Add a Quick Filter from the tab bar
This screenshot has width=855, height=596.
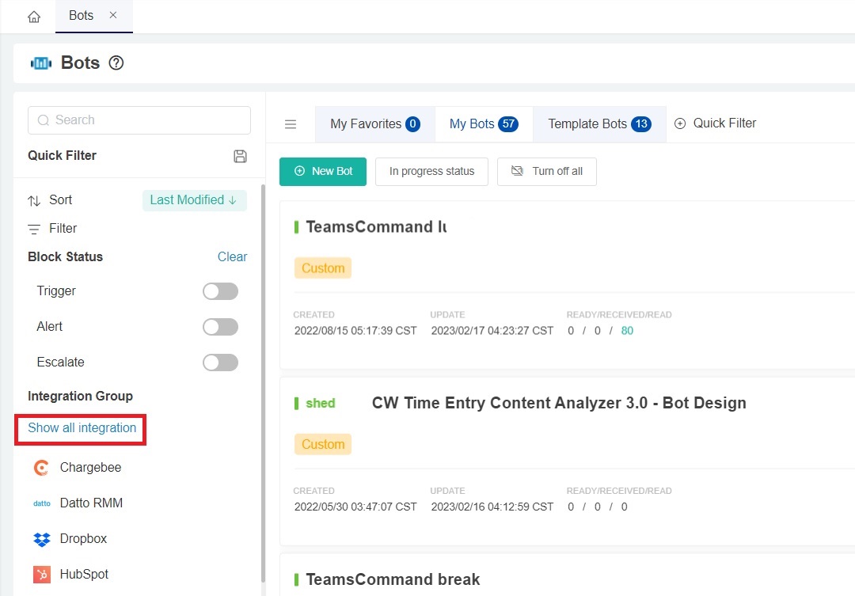coord(716,123)
